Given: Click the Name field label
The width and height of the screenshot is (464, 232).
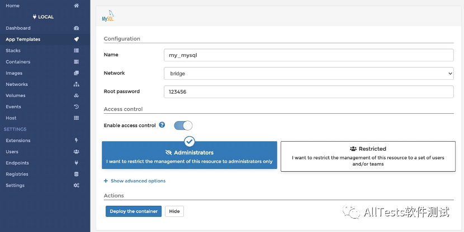Looking at the screenshot, I should click(x=111, y=55).
